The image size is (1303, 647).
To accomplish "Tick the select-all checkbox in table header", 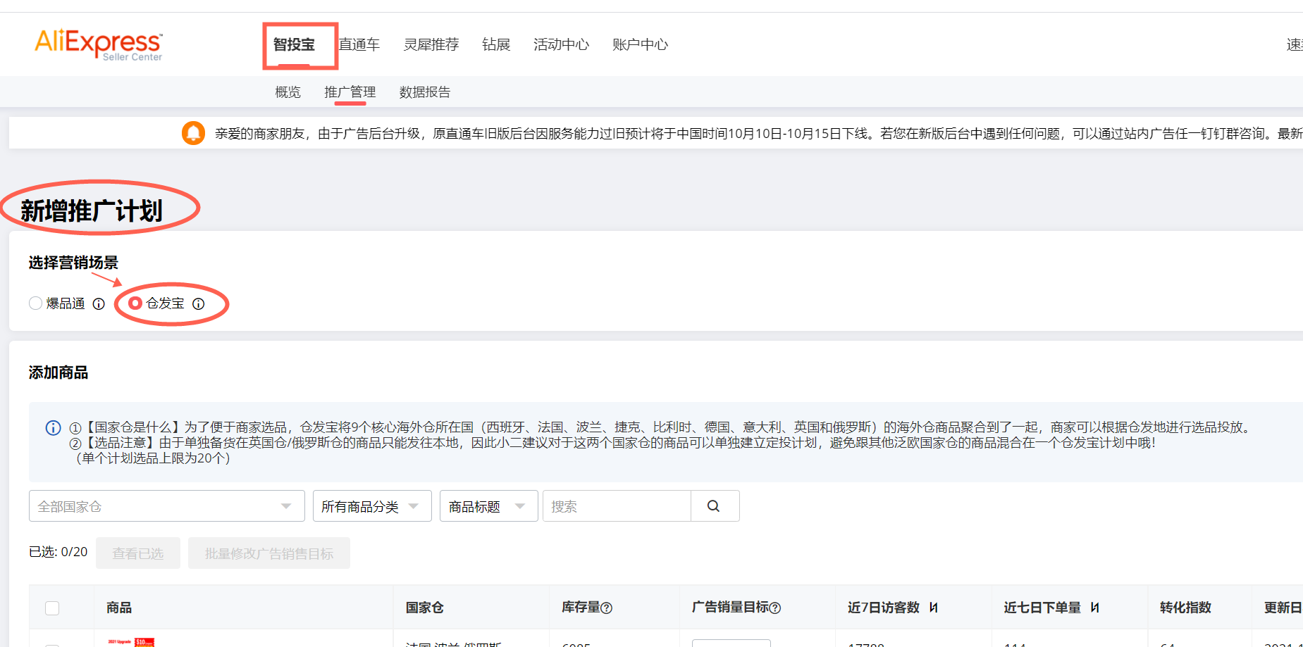I will [52, 608].
